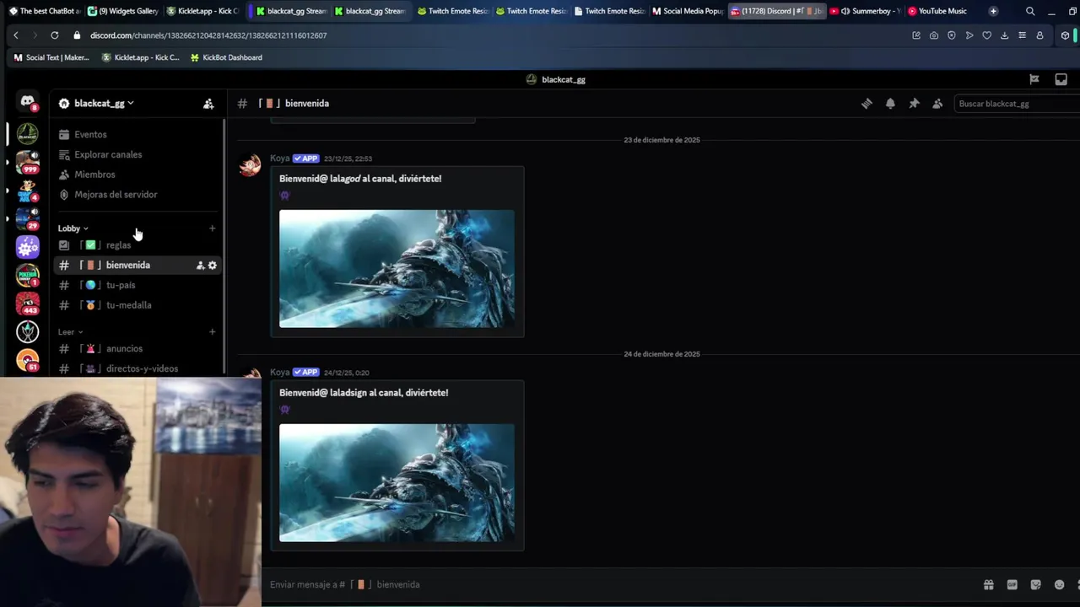Open the threads icon in channel header

click(x=867, y=104)
